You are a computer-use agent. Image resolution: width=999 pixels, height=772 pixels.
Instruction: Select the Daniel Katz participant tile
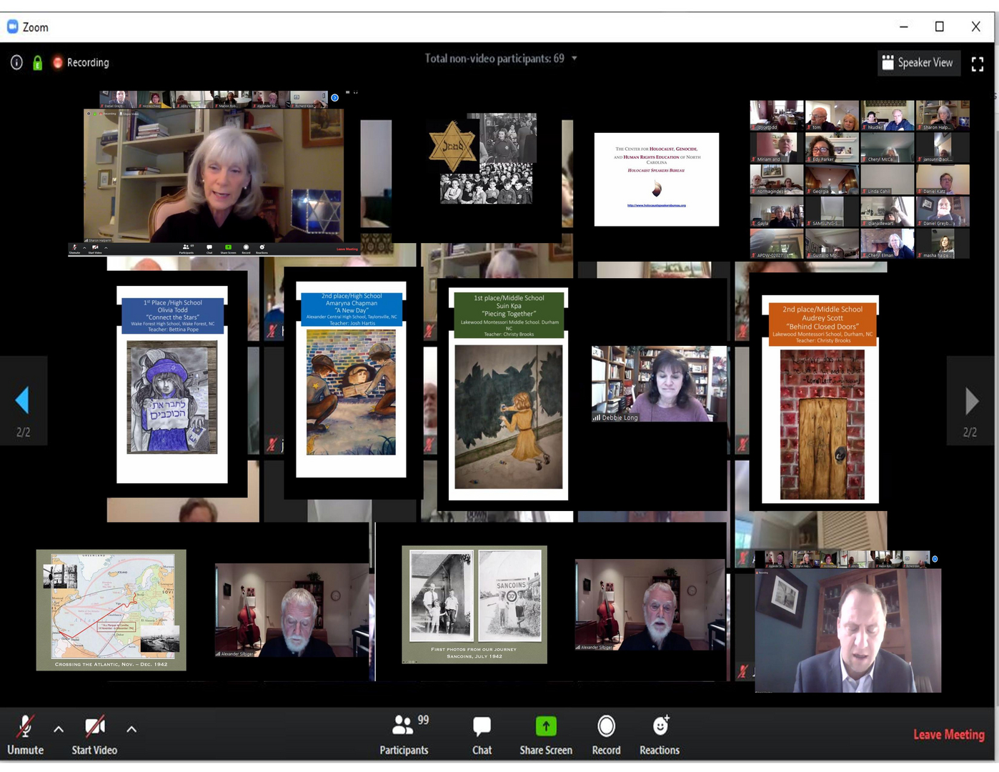point(943,180)
